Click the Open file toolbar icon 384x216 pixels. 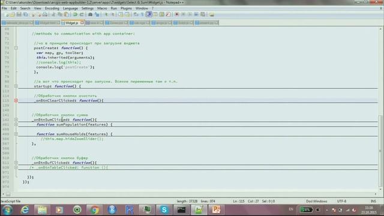[x=13, y=14]
